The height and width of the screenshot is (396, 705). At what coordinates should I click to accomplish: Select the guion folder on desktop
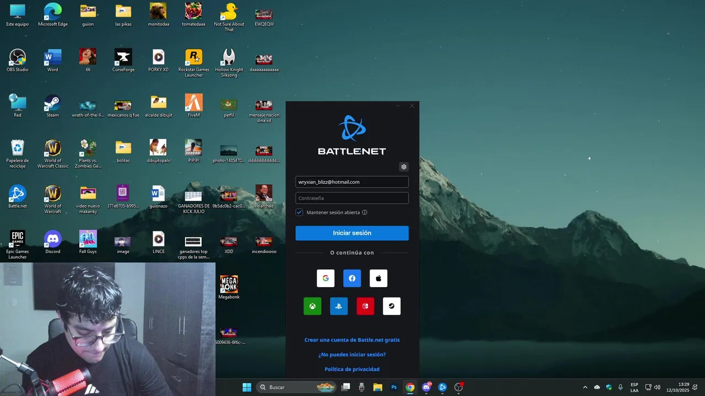coord(88,15)
